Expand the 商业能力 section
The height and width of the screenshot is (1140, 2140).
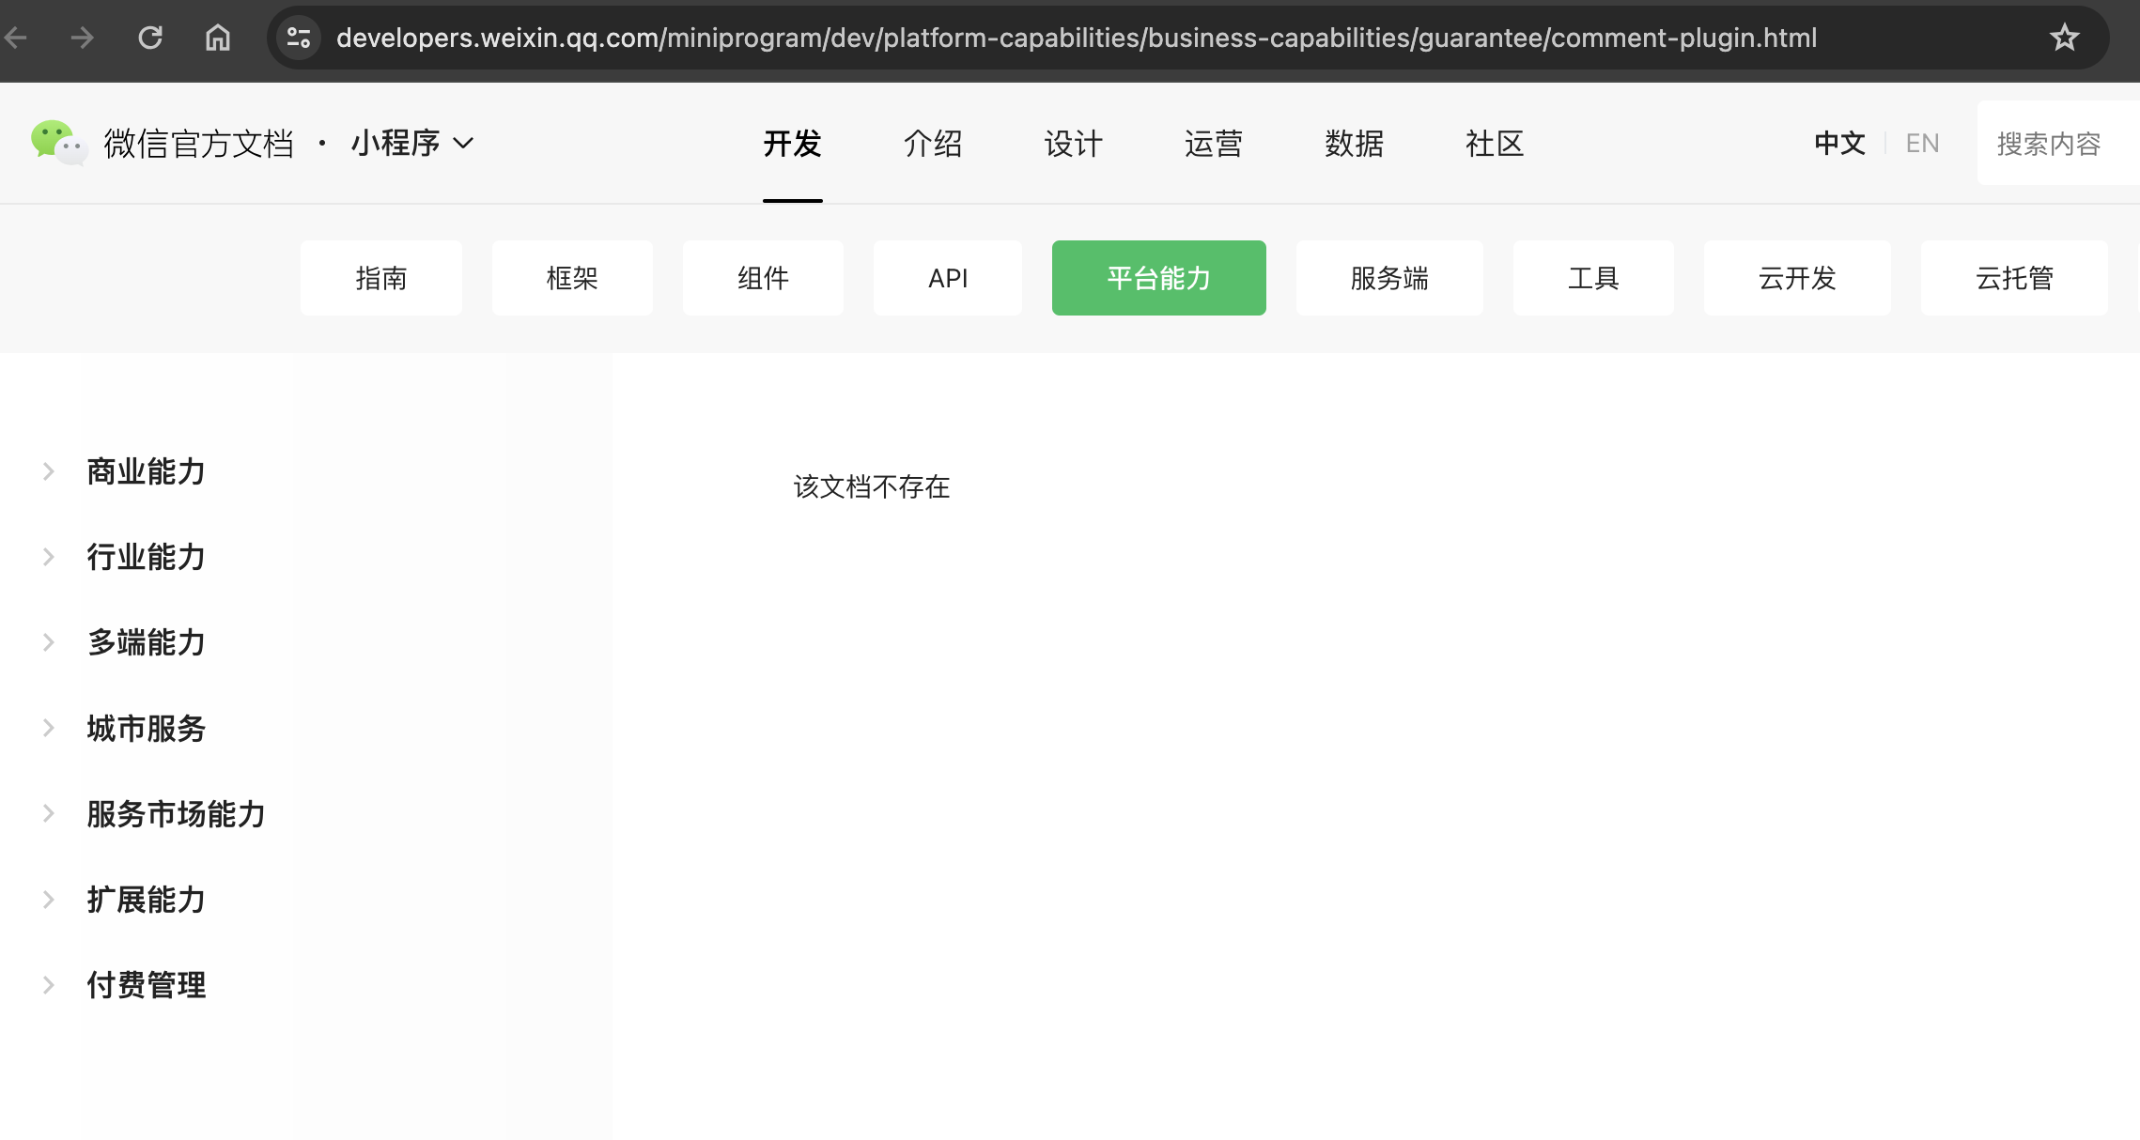click(146, 471)
